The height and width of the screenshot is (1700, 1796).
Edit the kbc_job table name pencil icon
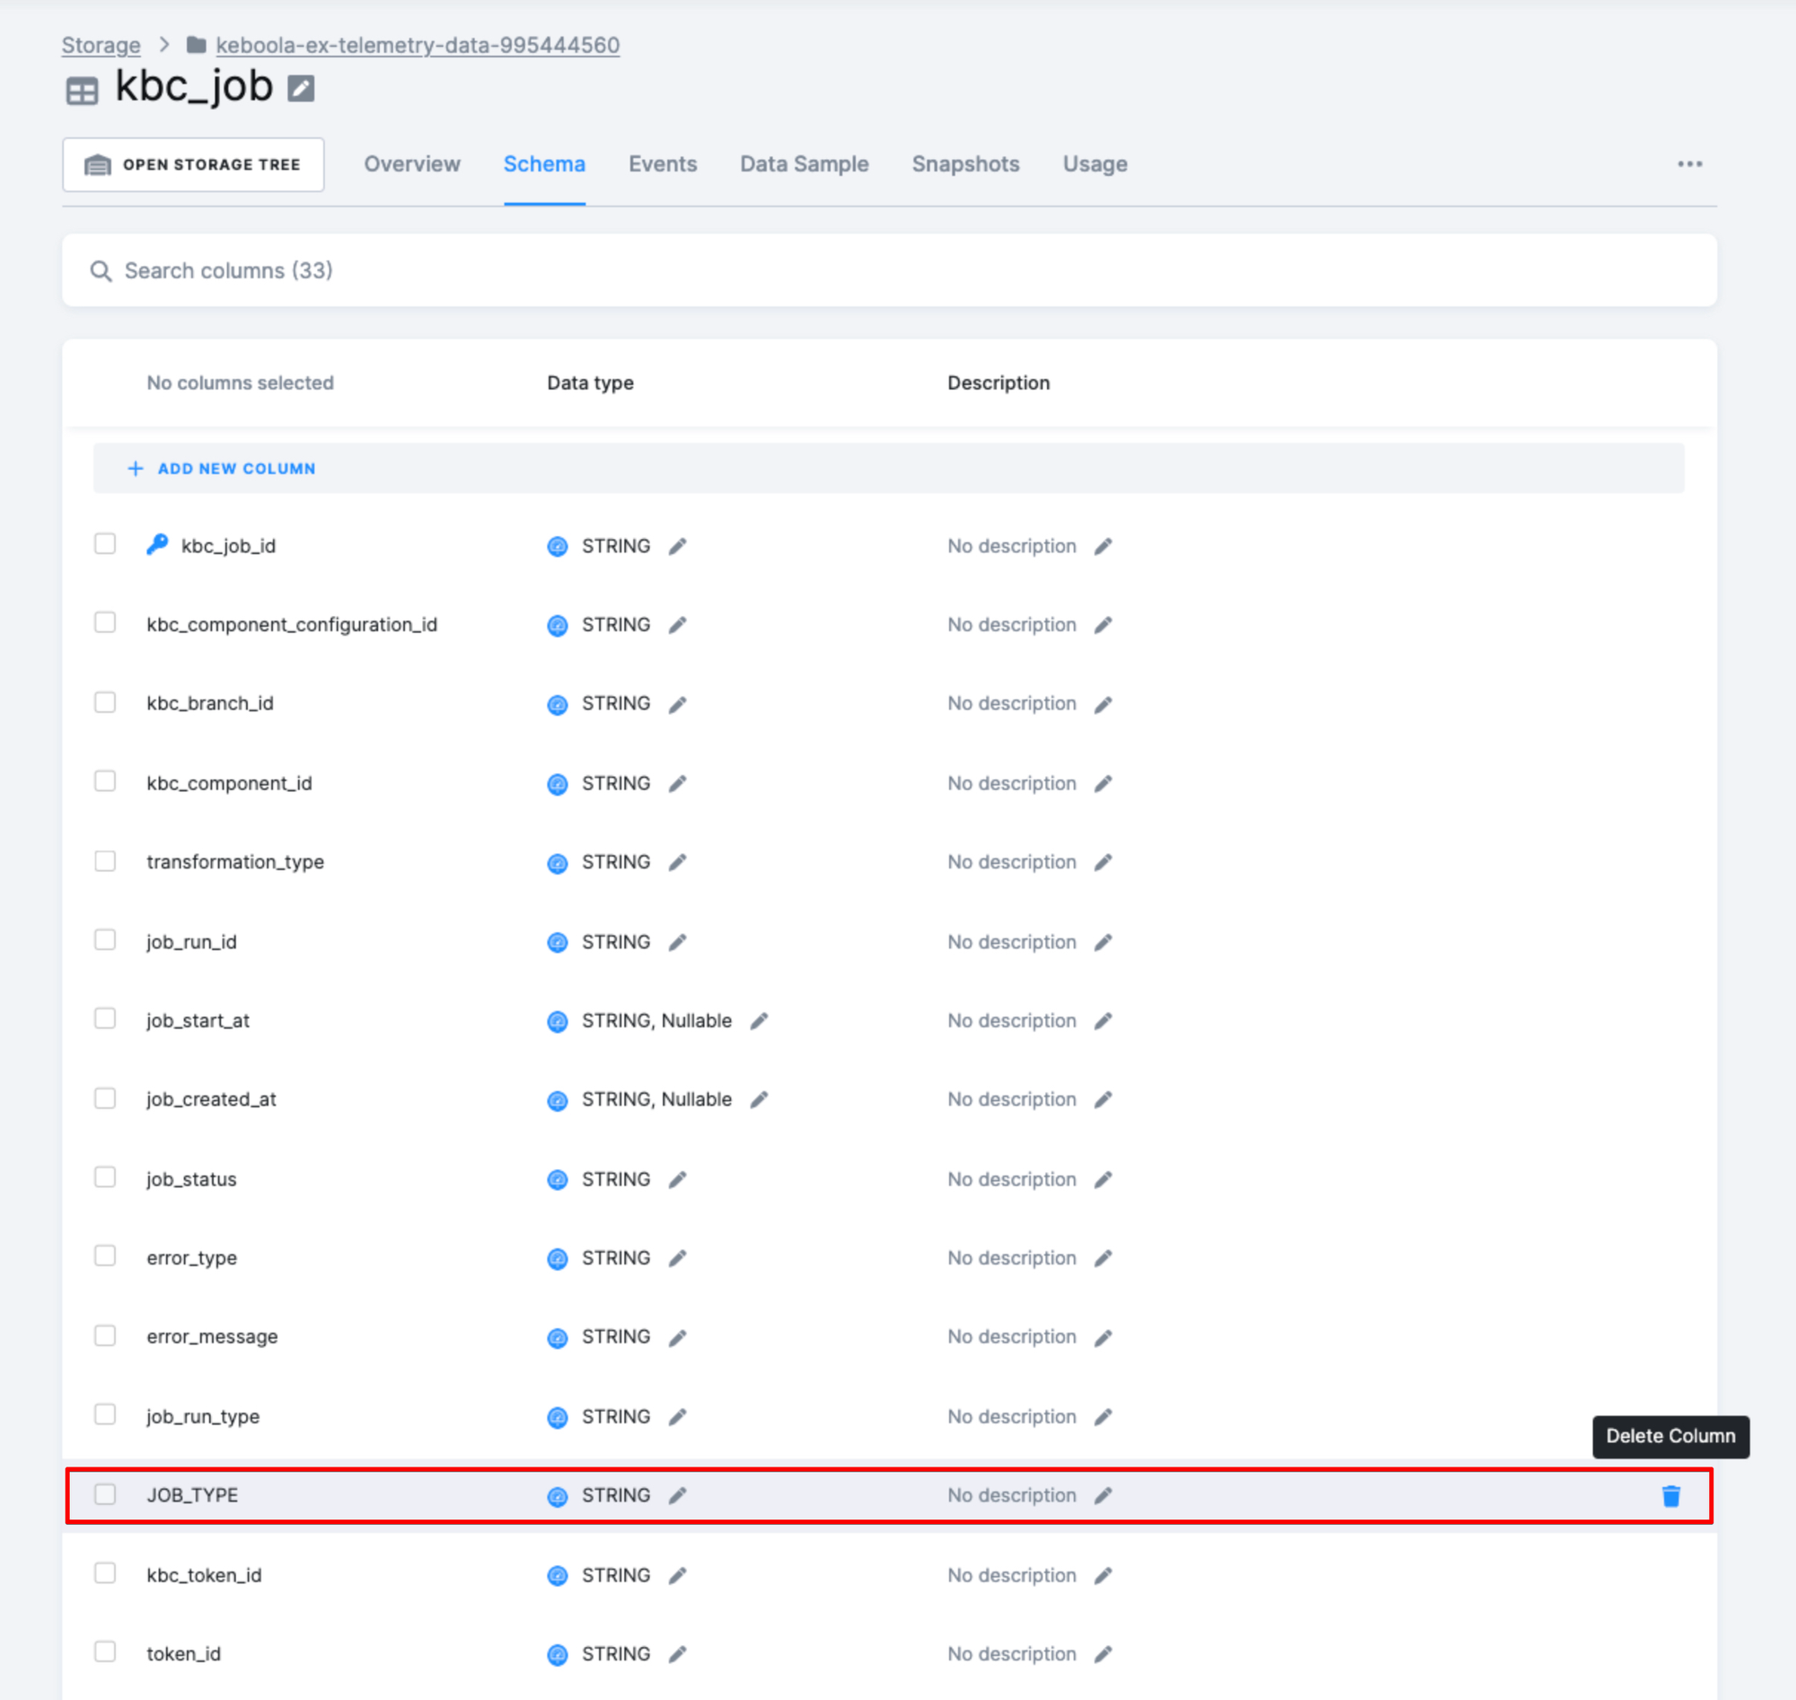click(301, 89)
